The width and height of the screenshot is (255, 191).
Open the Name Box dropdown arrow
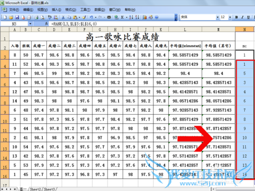tap(30, 24)
